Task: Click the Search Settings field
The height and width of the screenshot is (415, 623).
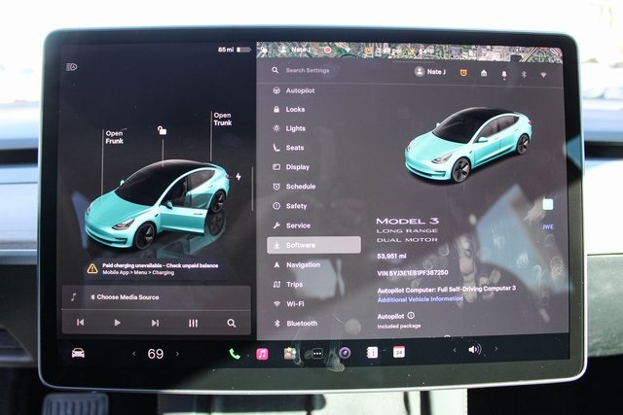Action: pyautogui.click(x=331, y=71)
